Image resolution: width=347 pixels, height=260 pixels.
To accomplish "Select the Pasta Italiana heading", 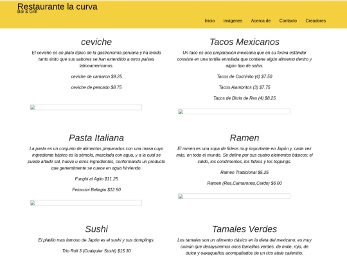I will pos(96,138).
